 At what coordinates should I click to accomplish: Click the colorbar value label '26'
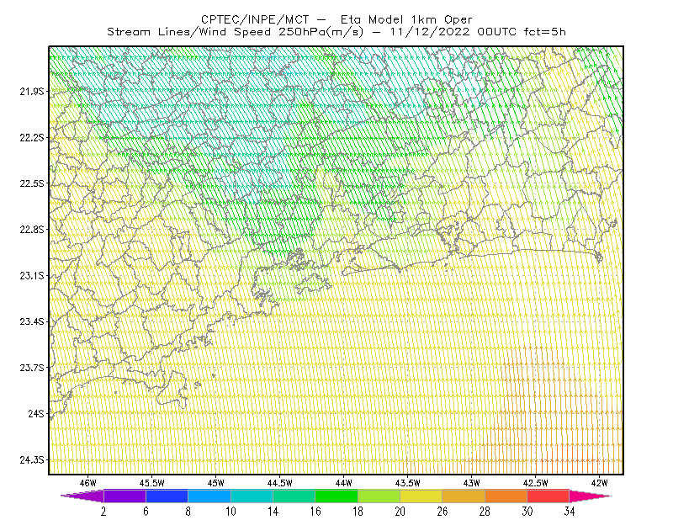[442, 512]
